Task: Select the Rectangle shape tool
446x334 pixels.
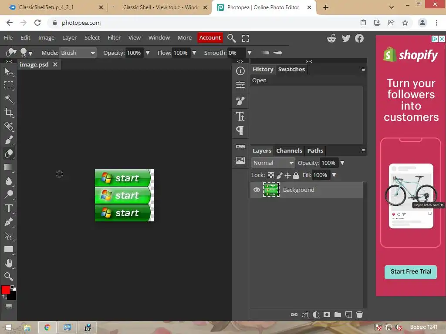Action: (9, 250)
